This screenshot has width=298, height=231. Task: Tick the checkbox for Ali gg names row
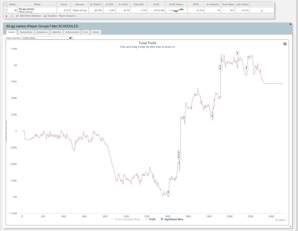tap(5, 10)
